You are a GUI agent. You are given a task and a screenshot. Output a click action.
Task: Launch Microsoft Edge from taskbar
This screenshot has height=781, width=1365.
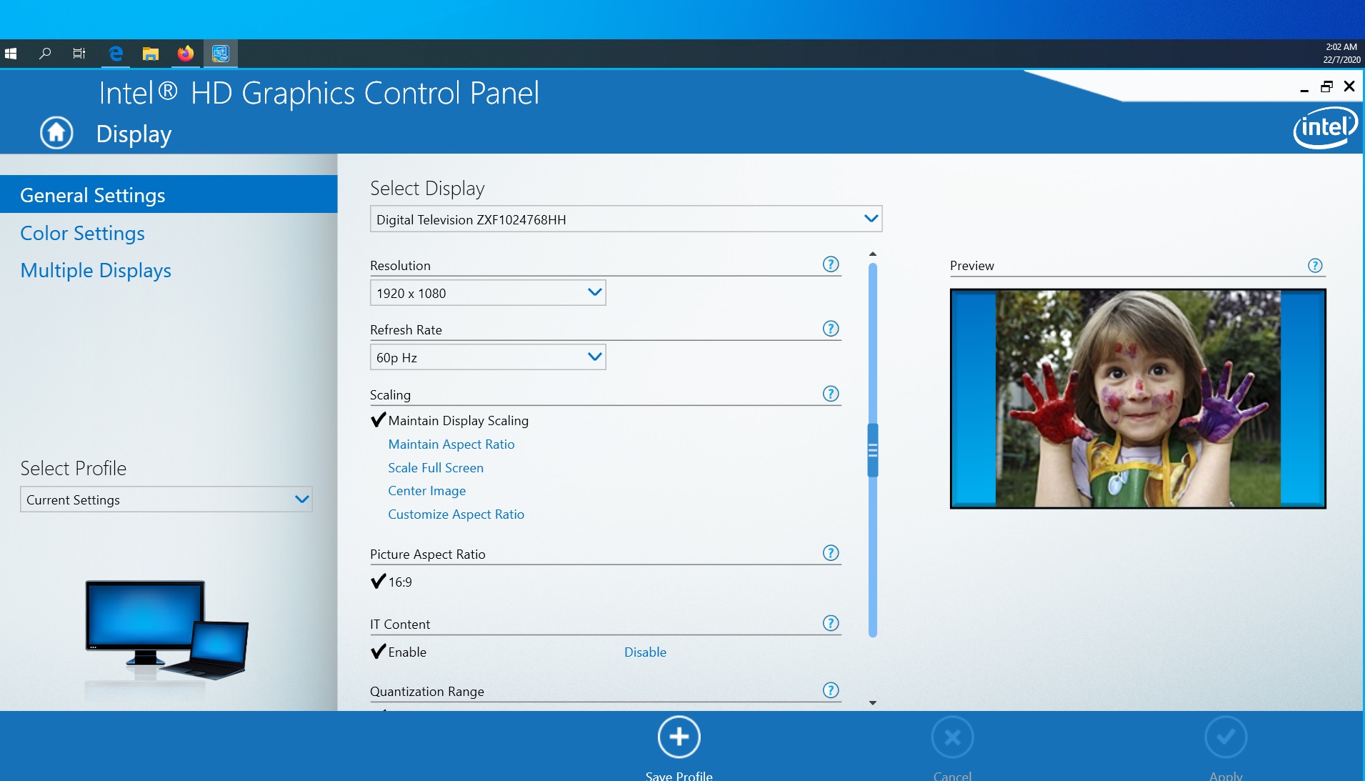coord(116,54)
